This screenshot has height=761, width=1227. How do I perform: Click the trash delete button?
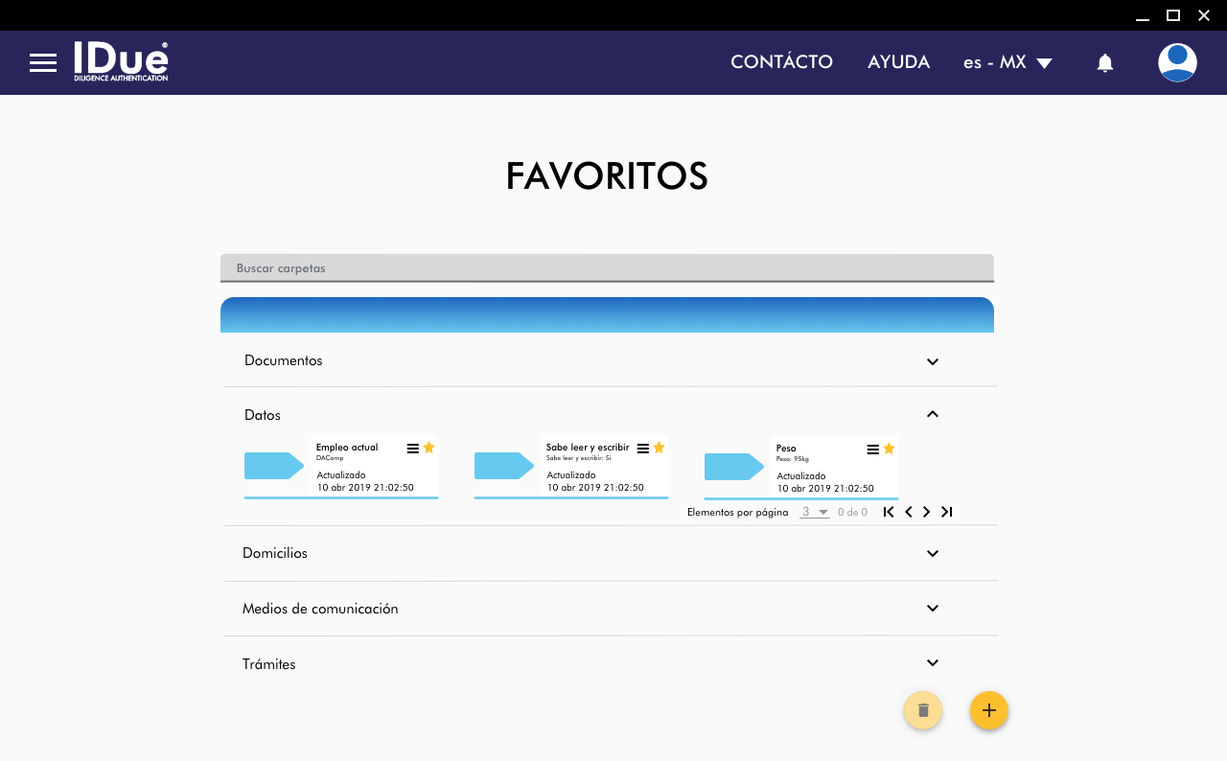[x=923, y=710]
